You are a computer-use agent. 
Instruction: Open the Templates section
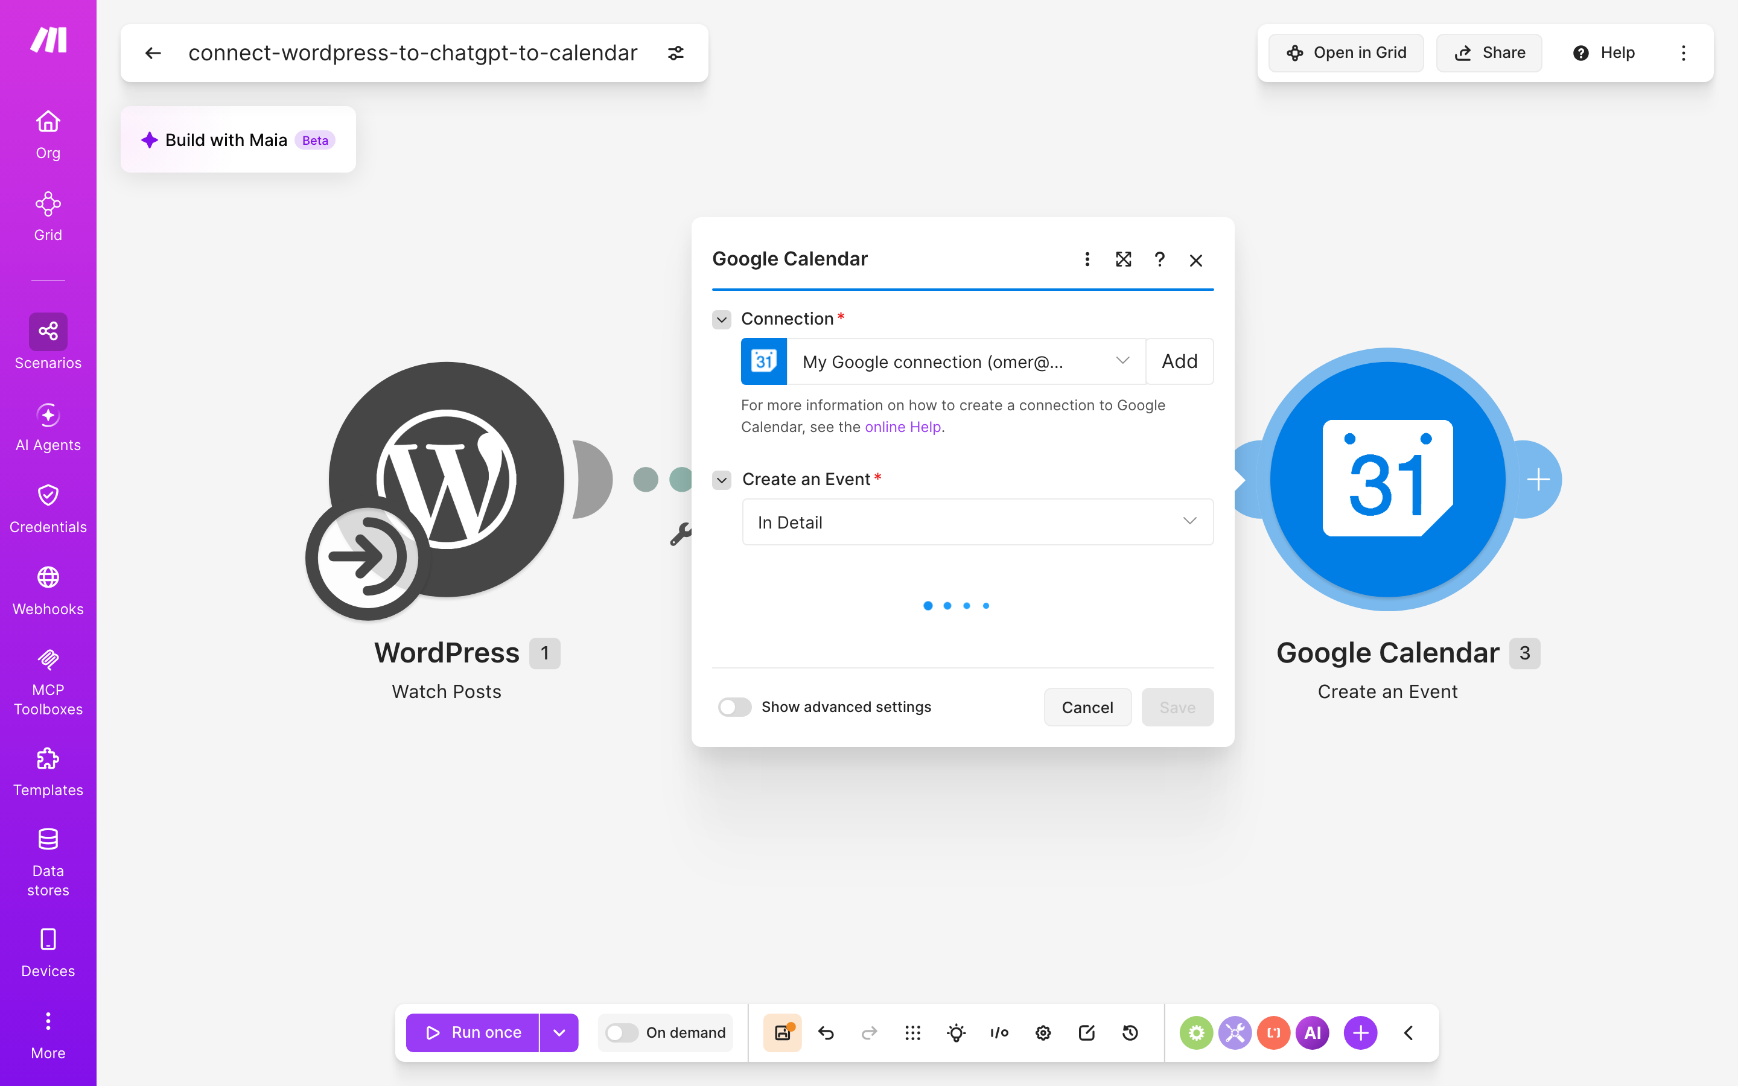click(48, 772)
